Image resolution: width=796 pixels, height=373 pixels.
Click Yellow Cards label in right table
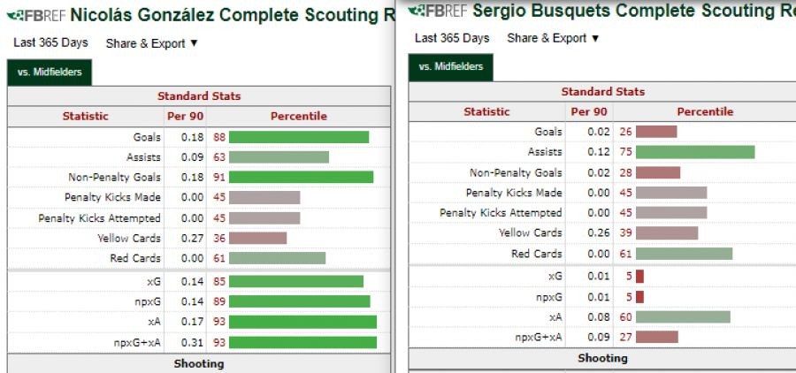(x=531, y=233)
